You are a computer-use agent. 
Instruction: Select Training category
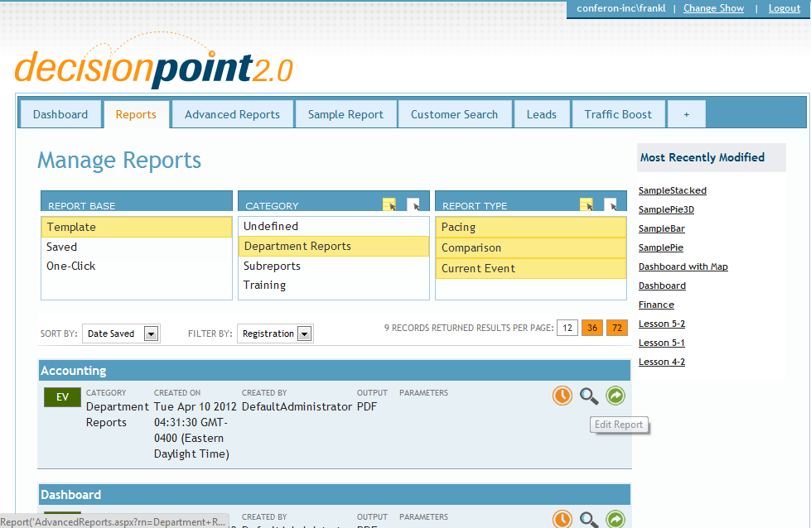tap(334, 286)
